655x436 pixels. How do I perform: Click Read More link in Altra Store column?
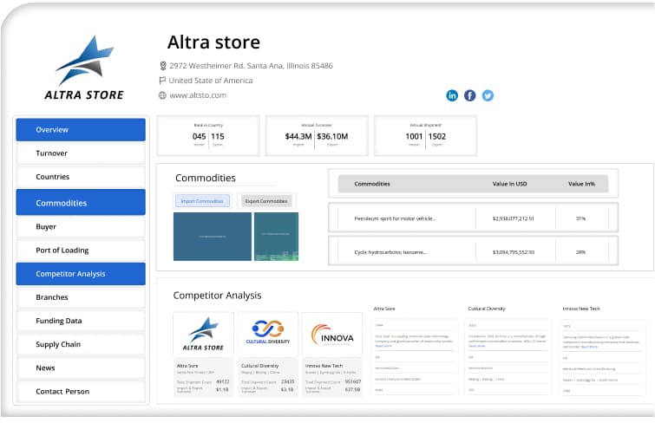click(383, 346)
